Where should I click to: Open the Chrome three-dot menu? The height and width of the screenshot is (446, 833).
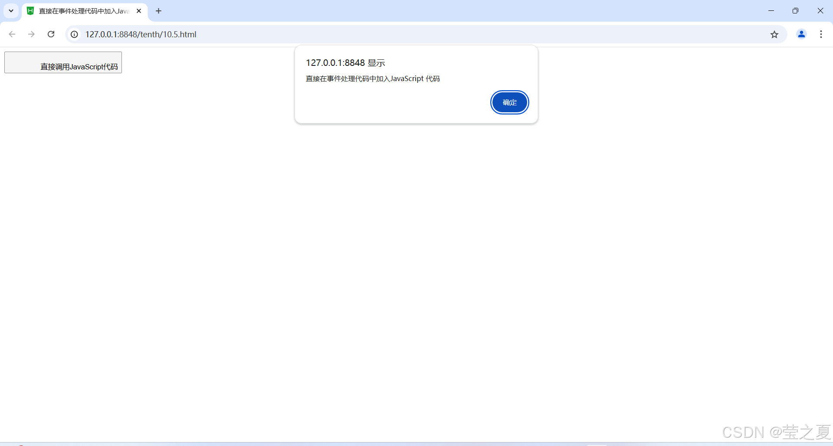(821, 34)
